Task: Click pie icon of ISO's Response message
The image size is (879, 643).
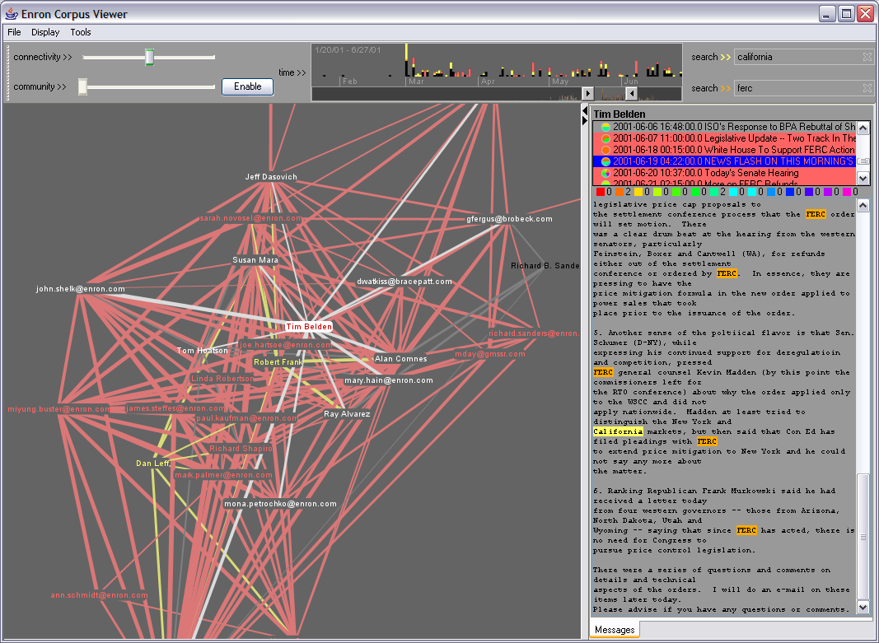Action: 605,127
